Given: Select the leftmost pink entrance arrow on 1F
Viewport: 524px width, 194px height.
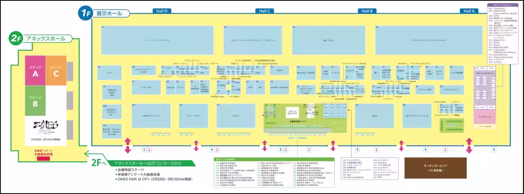Looking at the screenshot, I should click(x=128, y=146).
